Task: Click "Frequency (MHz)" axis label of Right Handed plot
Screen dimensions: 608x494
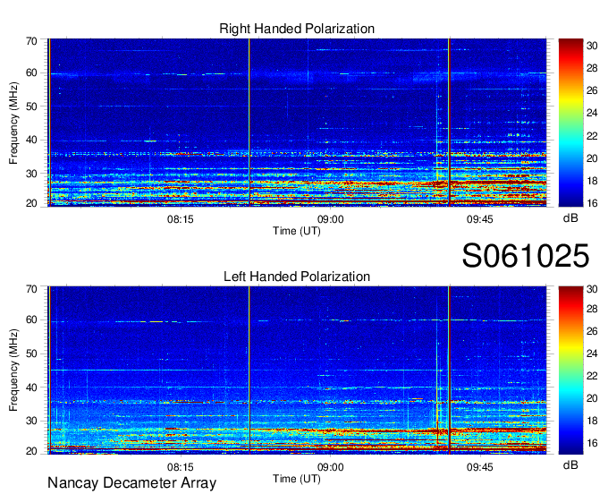Action: (x=13, y=123)
